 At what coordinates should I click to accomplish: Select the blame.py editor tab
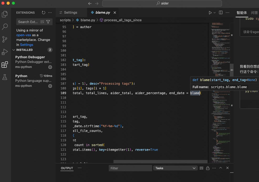click(x=103, y=13)
